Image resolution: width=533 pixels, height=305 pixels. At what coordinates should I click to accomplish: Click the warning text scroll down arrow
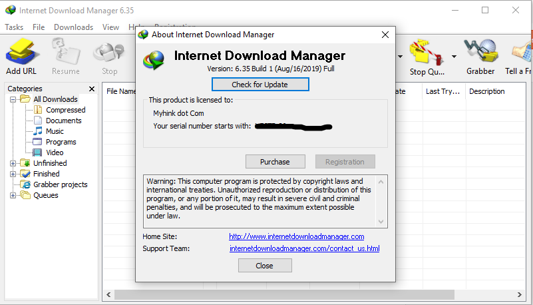pos(381,222)
